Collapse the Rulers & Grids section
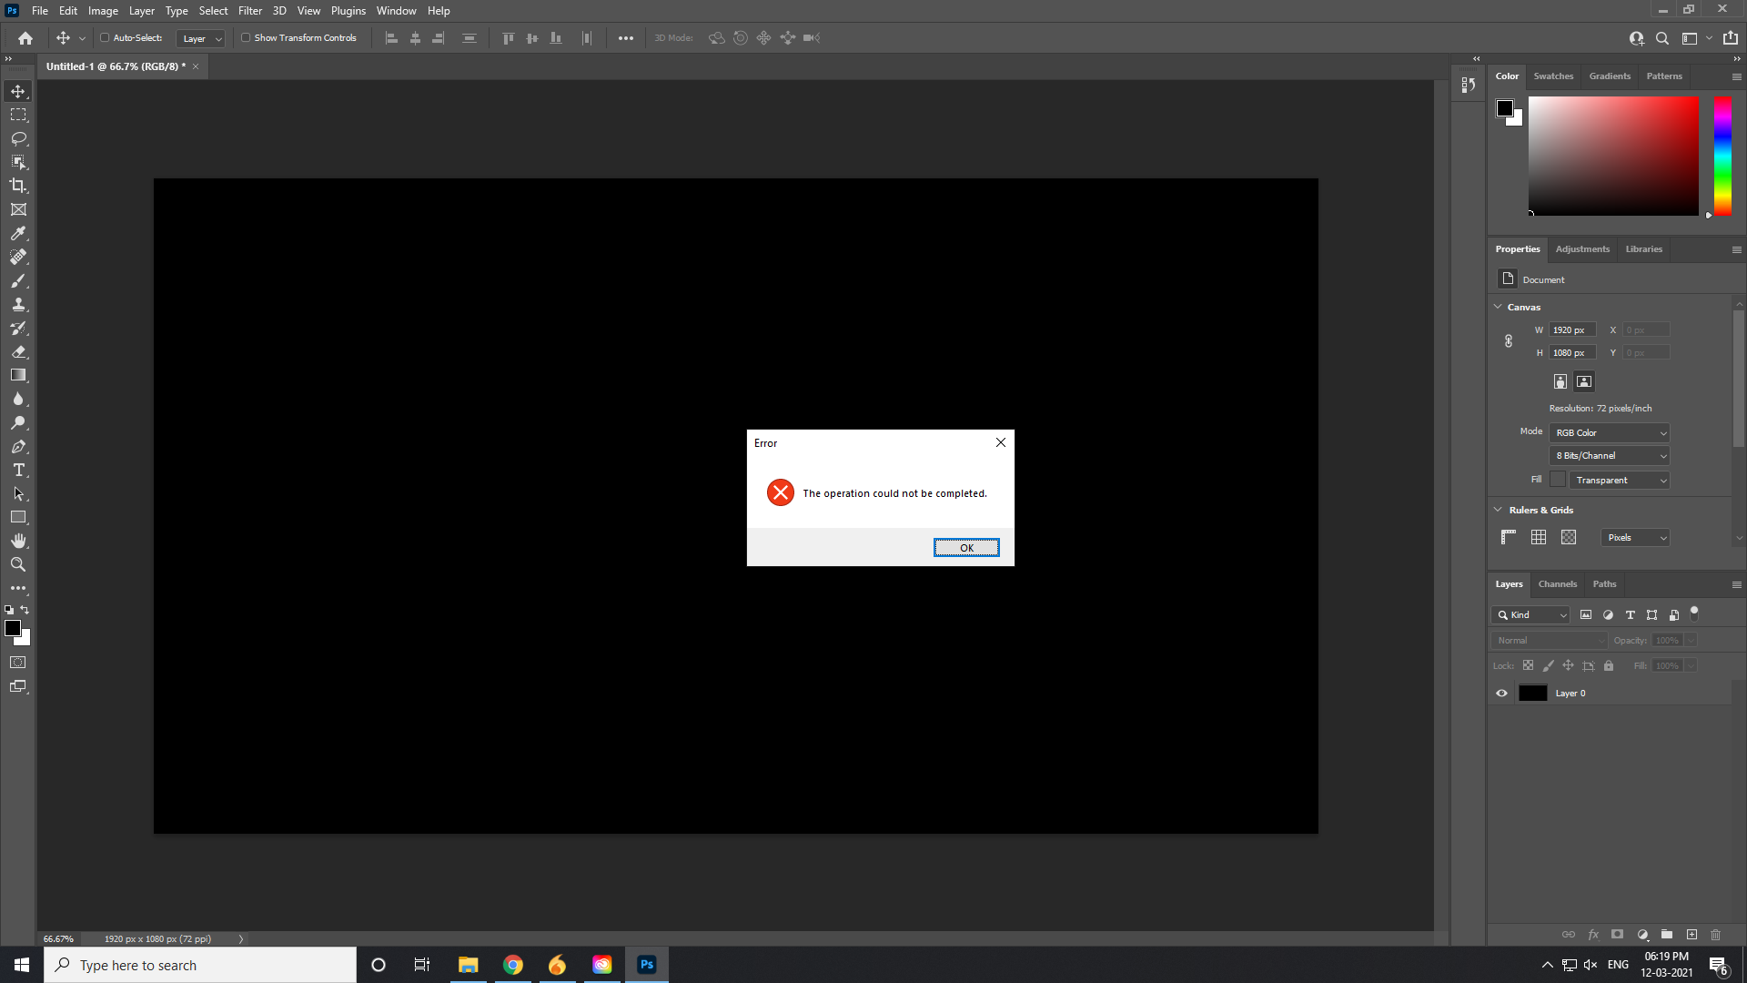Viewport: 1747px width, 983px height. tap(1498, 510)
